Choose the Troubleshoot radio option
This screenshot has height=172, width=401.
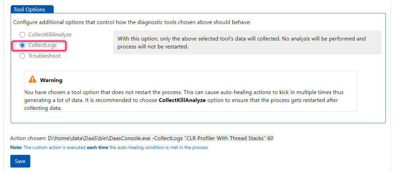[x=22, y=56]
